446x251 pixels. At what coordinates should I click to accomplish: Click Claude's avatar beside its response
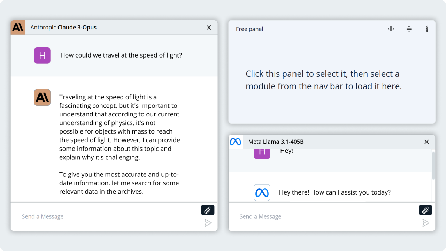pyautogui.click(x=42, y=97)
